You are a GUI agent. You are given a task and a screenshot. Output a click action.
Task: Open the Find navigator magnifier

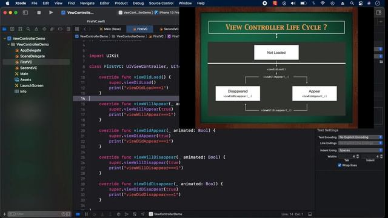click(28, 29)
